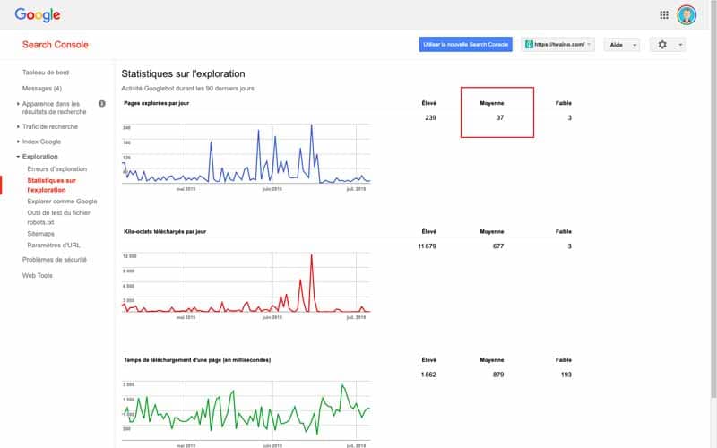Click Utiliser la nouvelle Search Console button

click(x=465, y=44)
